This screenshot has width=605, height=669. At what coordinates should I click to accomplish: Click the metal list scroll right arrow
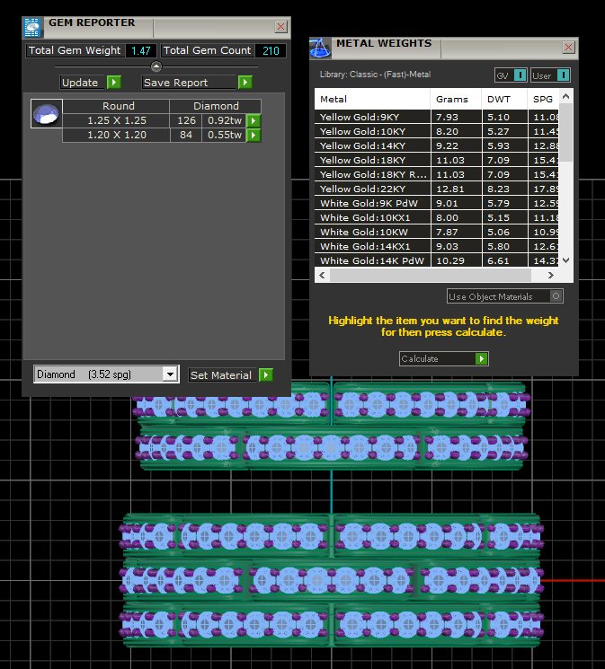[551, 275]
